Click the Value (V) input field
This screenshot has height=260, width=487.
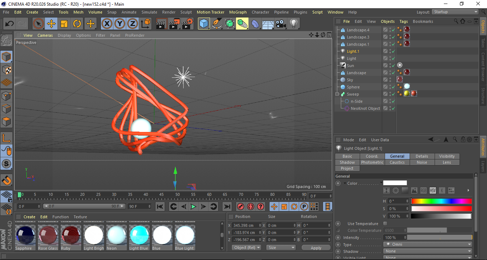(x=398, y=216)
